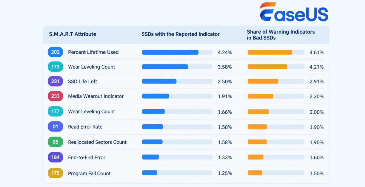Click the EaseUS logo
The width and height of the screenshot is (365, 187).
[x=294, y=12]
